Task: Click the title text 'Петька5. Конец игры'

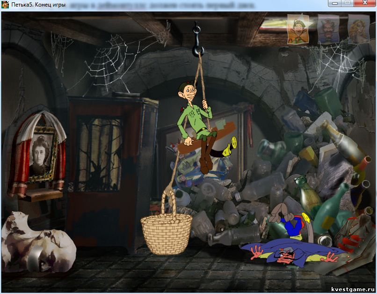Action: 38,5
